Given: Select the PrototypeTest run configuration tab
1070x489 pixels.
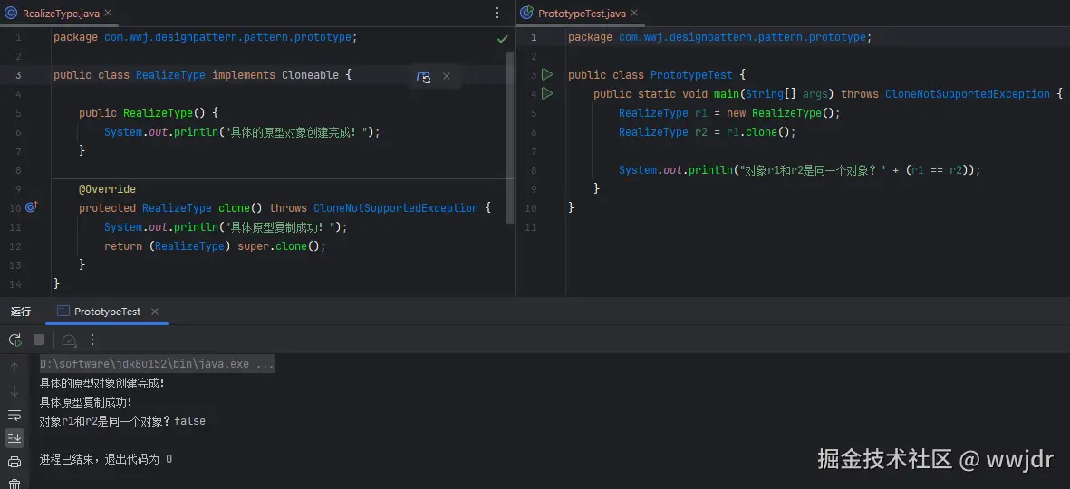Looking at the screenshot, I should click(107, 311).
